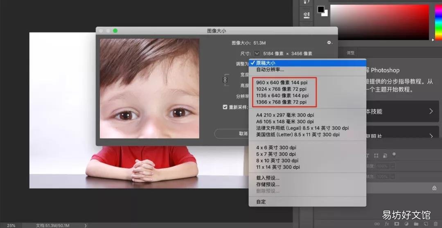Click the background white color swatch
Image resolution: width=442 pixels, height=228 pixels.
[x=326, y=14]
